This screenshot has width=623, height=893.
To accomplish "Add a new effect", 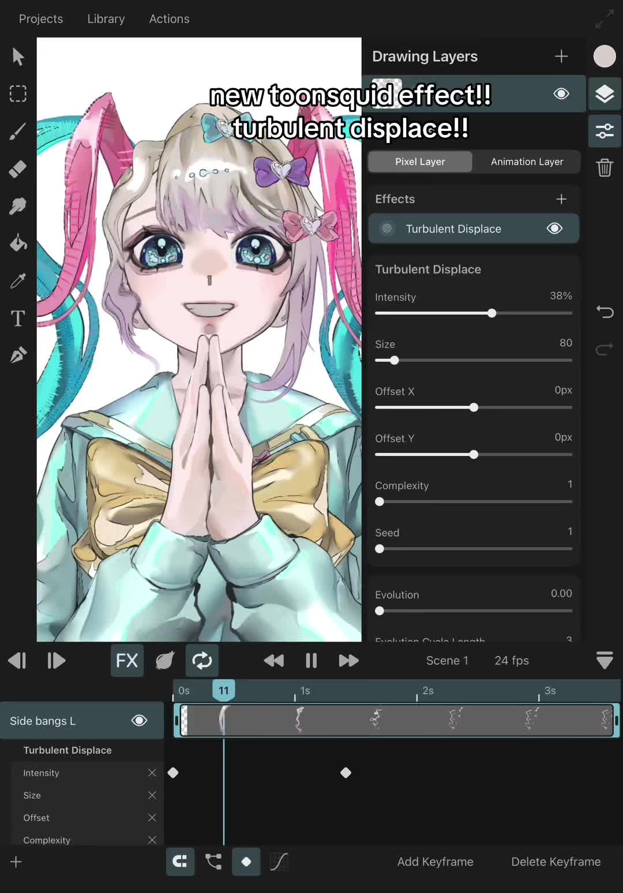I will [561, 199].
